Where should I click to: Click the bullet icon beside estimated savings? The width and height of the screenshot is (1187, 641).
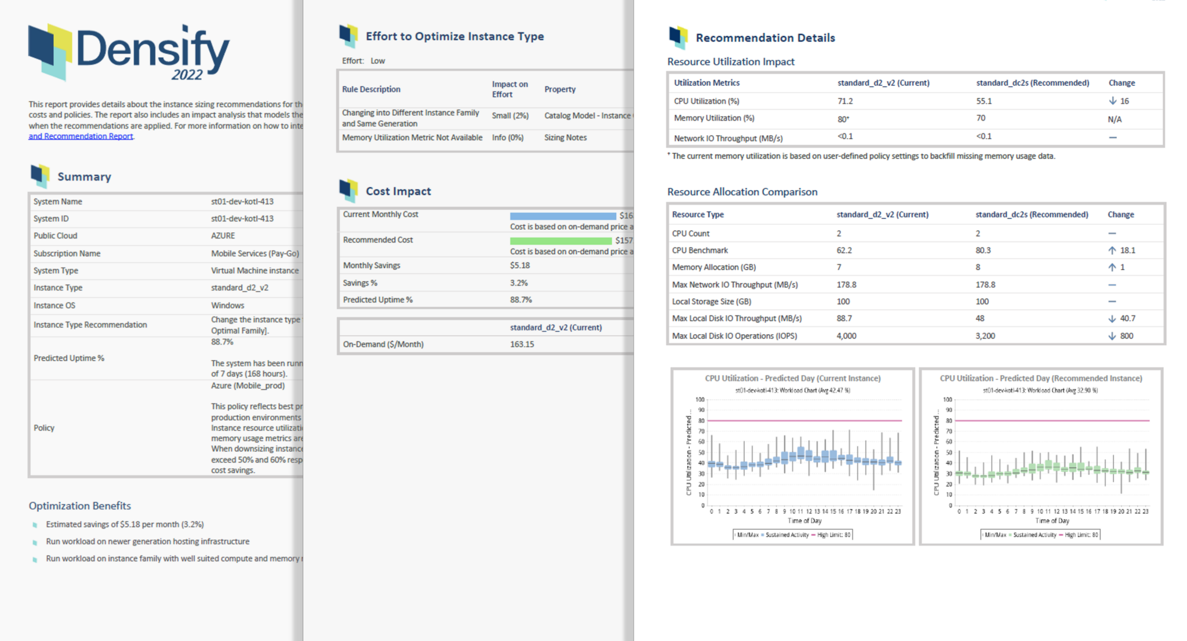tap(35, 524)
